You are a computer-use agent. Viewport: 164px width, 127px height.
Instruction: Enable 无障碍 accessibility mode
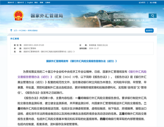coord(47,3)
